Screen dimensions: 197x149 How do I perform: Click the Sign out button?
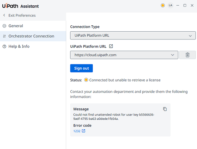(81, 68)
